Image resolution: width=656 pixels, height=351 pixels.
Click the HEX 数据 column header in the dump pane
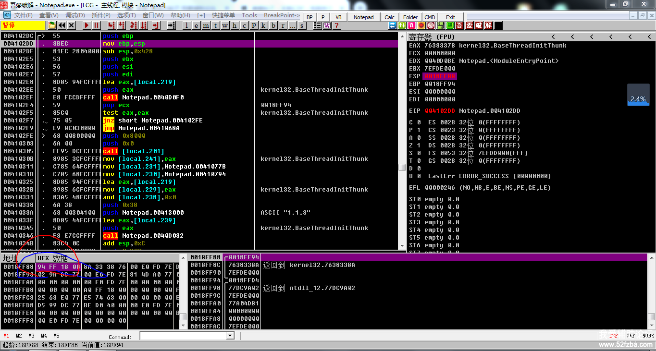pos(53,258)
